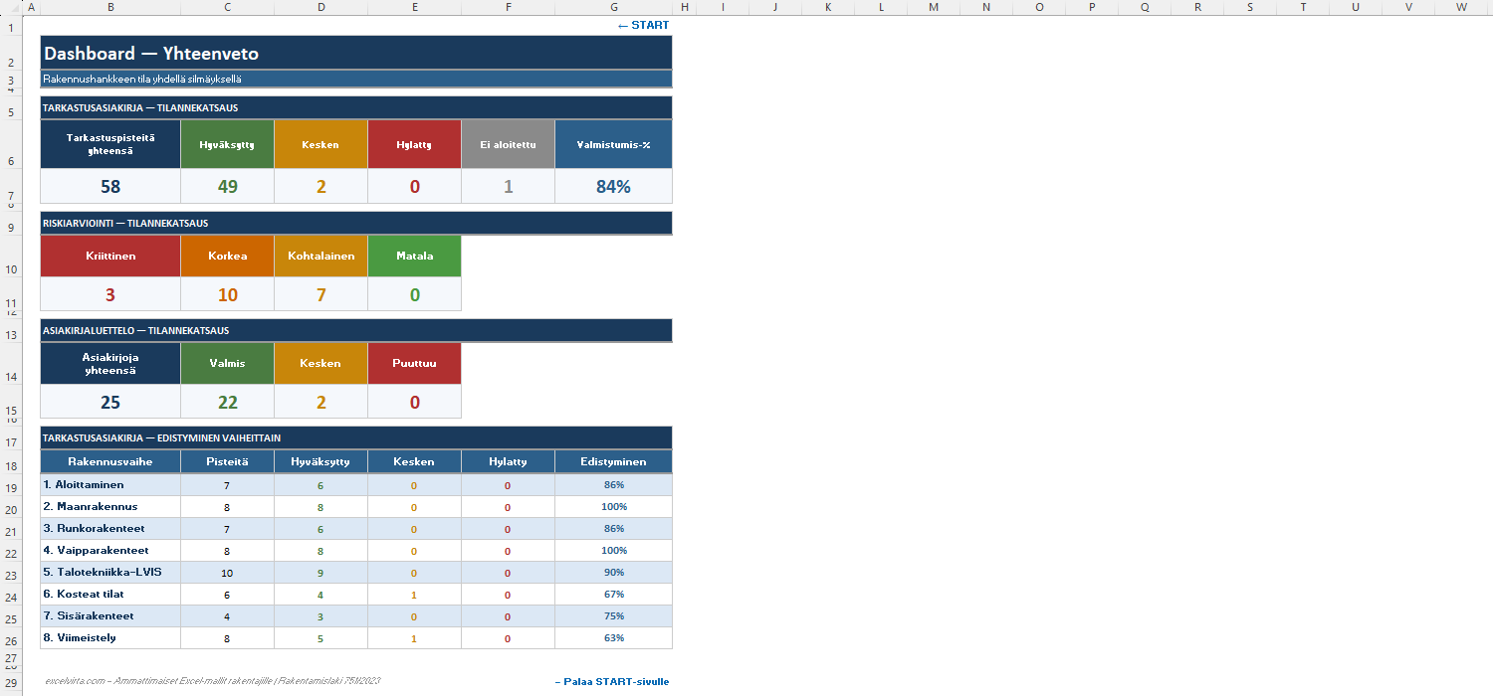Click the total inspection points value 58
1493x696 pixels.
110,186
